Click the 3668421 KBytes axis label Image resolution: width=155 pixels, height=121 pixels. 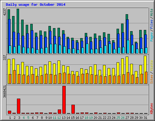(x=5, y=92)
